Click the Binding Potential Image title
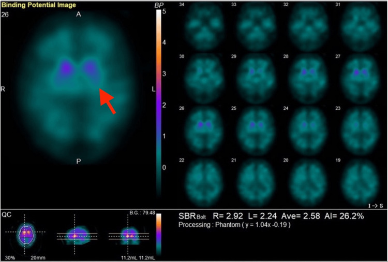This screenshot has width=388, height=262. click(x=39, y=5)
